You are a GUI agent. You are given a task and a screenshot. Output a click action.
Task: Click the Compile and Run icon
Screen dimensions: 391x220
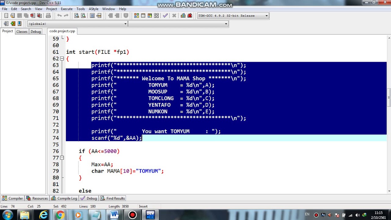coord(150,16)
